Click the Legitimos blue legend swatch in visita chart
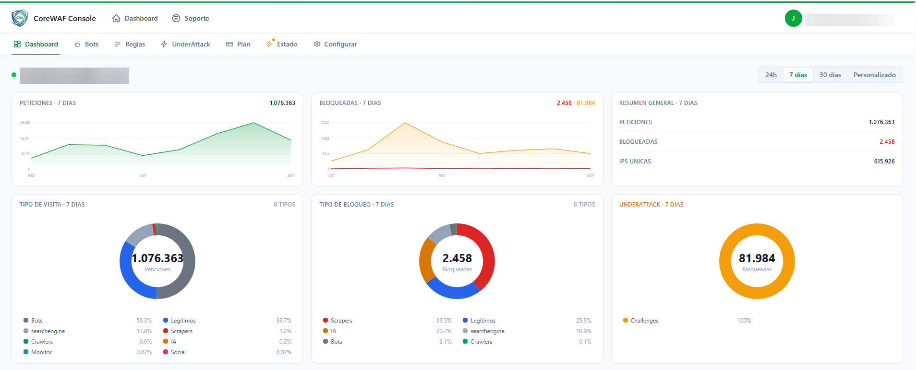Viewport: 916px width, 370px height. [x=166, y=320]
